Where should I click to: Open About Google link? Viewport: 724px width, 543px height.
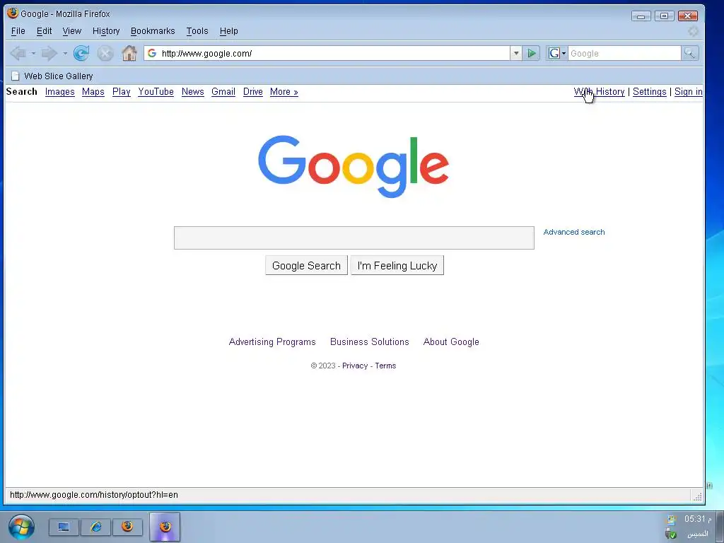pyautogui.click(x=451, y=341)
